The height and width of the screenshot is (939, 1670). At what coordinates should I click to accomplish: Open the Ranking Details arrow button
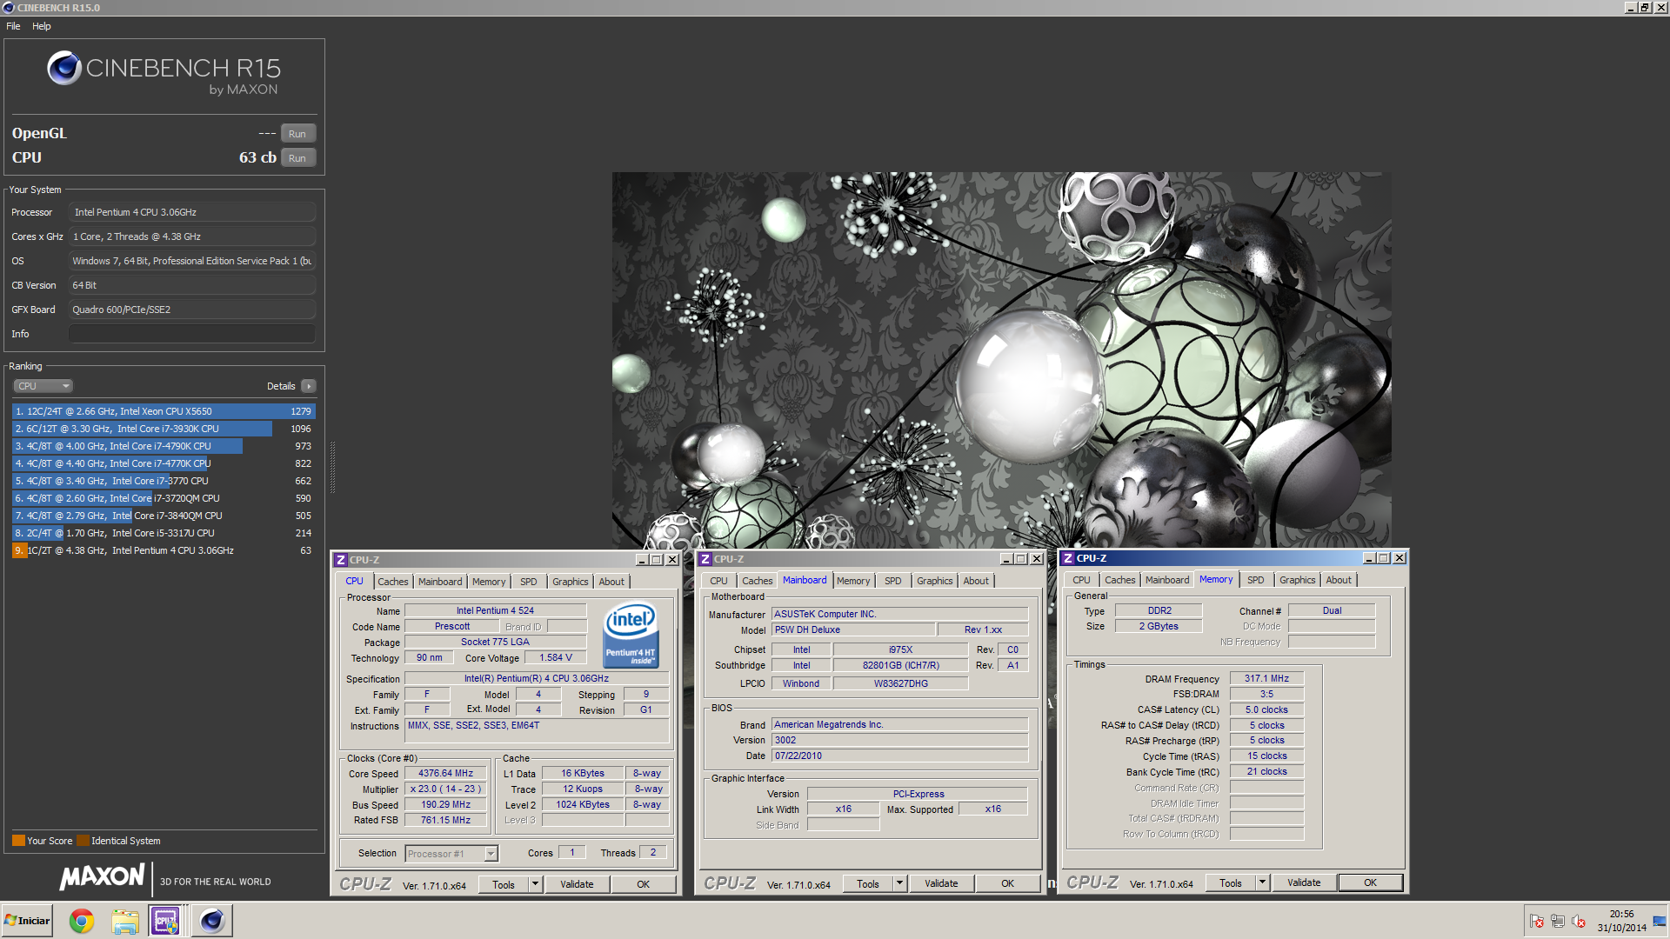[x=309, y=386]
